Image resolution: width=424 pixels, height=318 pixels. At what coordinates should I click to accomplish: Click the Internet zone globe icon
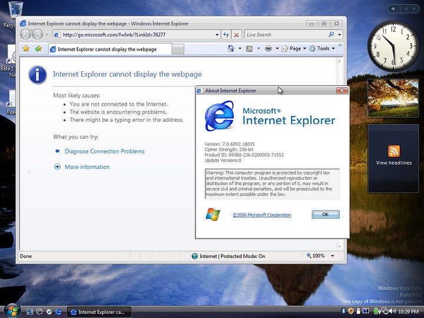194,256
